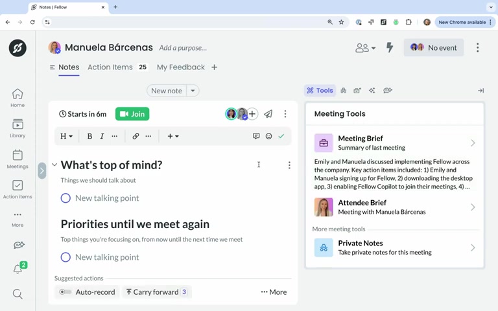This screenshot has width=498, height=311.
Task: Click More suggested actions
Action: click(x=274, y=292)
